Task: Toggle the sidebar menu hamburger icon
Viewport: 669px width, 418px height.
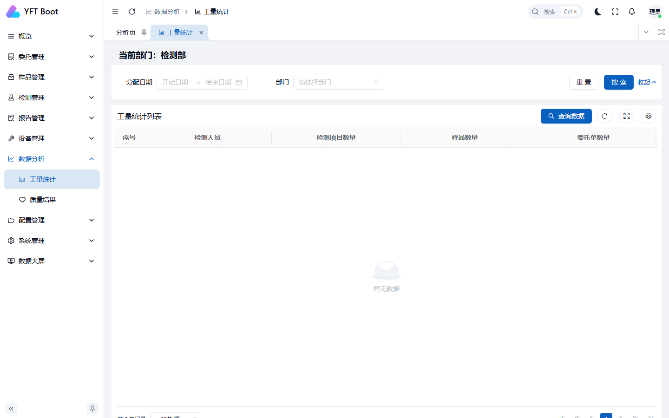Action: 115,12
